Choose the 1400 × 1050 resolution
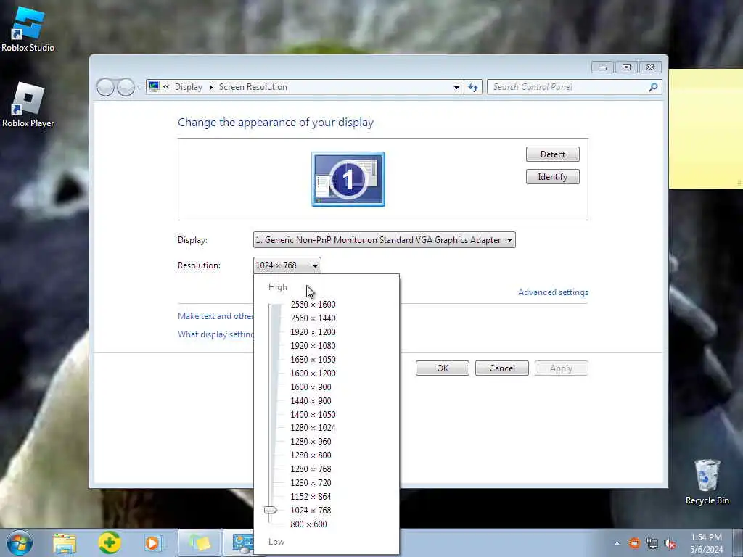This screenshot has height=557, width=743. click(x=313, y=414)
